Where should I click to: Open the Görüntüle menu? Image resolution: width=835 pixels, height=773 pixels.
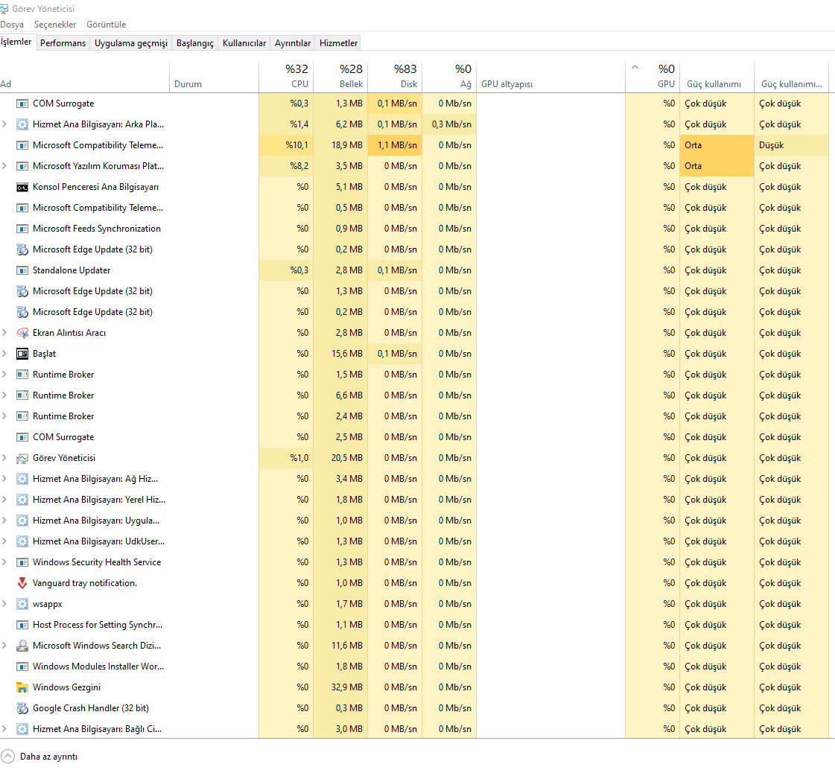(x=106, y=25)
